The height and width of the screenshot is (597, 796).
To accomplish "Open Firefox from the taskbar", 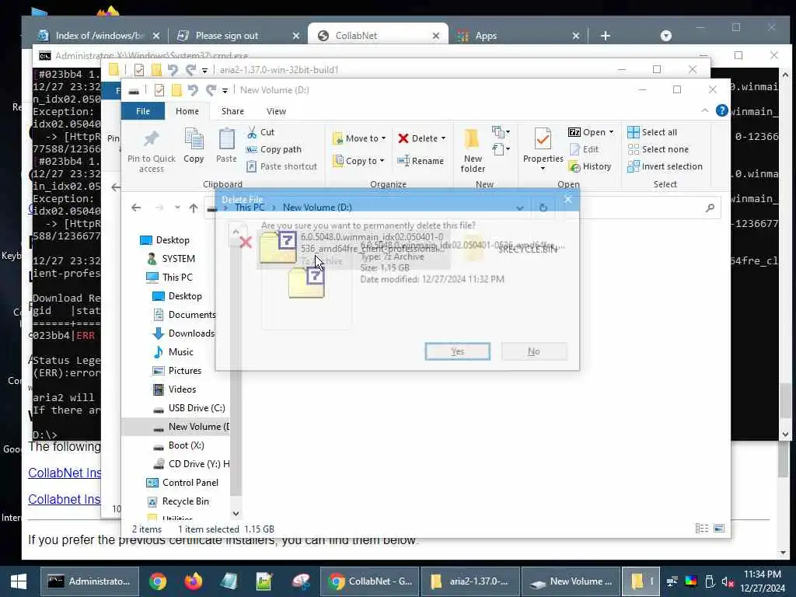I will click(x=193, y=581).
